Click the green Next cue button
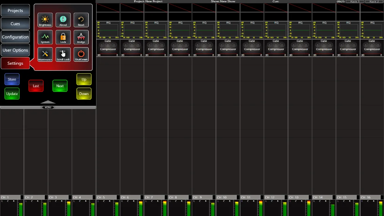Screen dimensions: 384x216 [60, 86]
